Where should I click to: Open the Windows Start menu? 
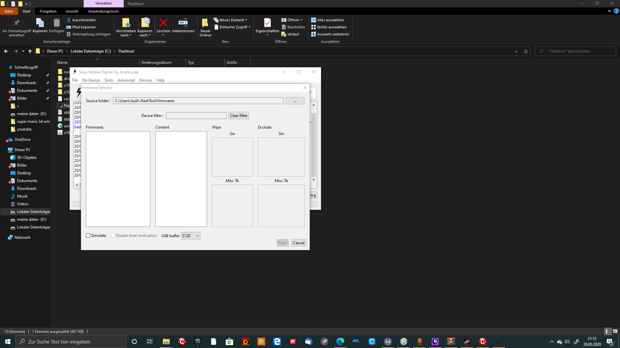pyautogui.click(x=8, y=342)
